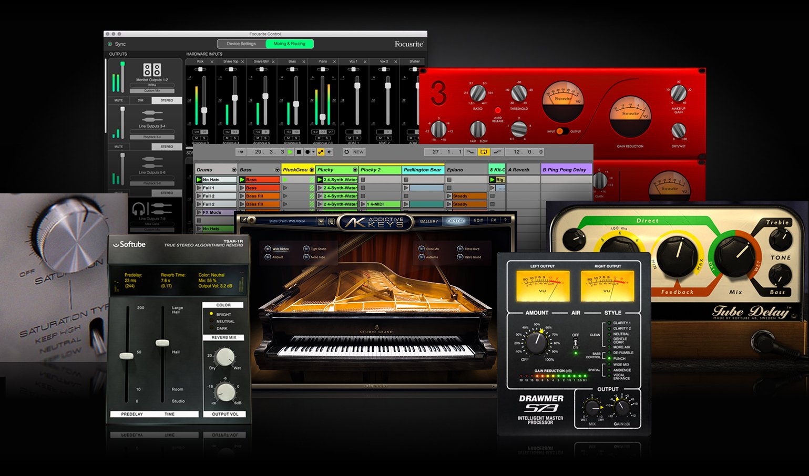The image size is (809, 476).
Task: Close the Snare Top input channel
Action: click(x=243, y=62)
